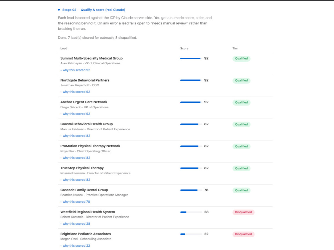
Task: Click contact line Alan Petrosyan · VP of Clinical Operations
Action: click(90, 63)
